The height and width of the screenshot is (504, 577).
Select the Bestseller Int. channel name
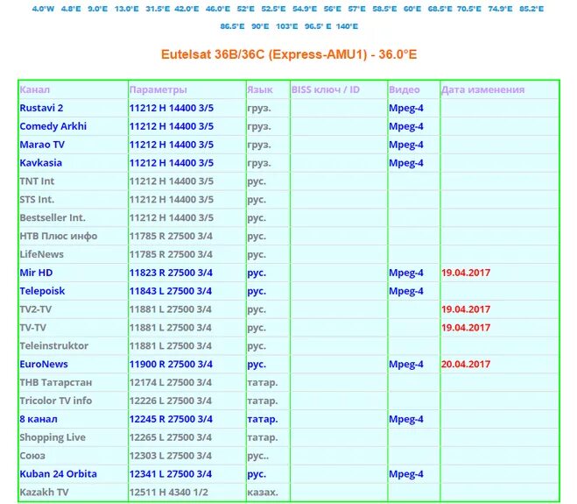click(53, 217)
